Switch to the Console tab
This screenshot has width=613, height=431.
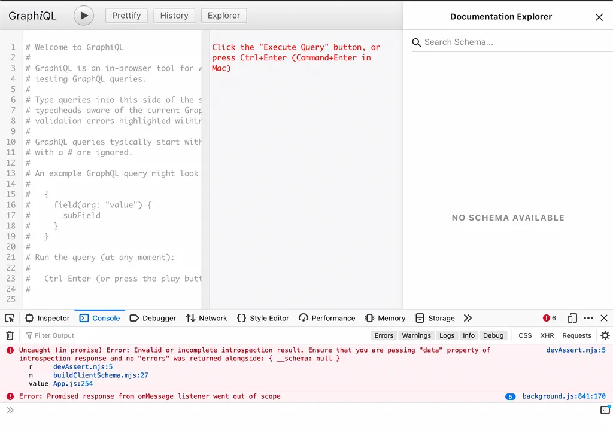(x=100, y=318)
